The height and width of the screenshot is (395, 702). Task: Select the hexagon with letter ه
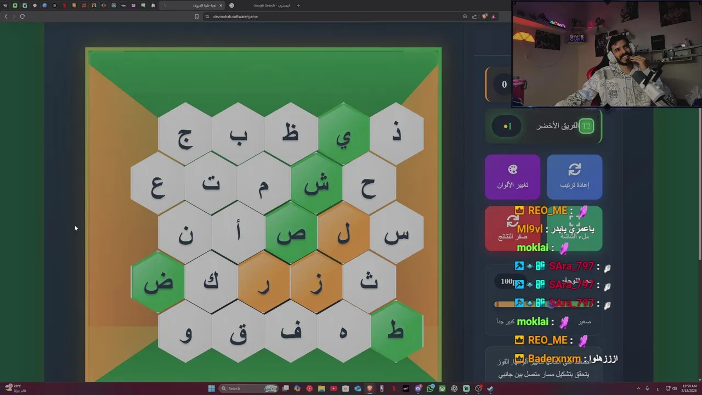point(344,332)
